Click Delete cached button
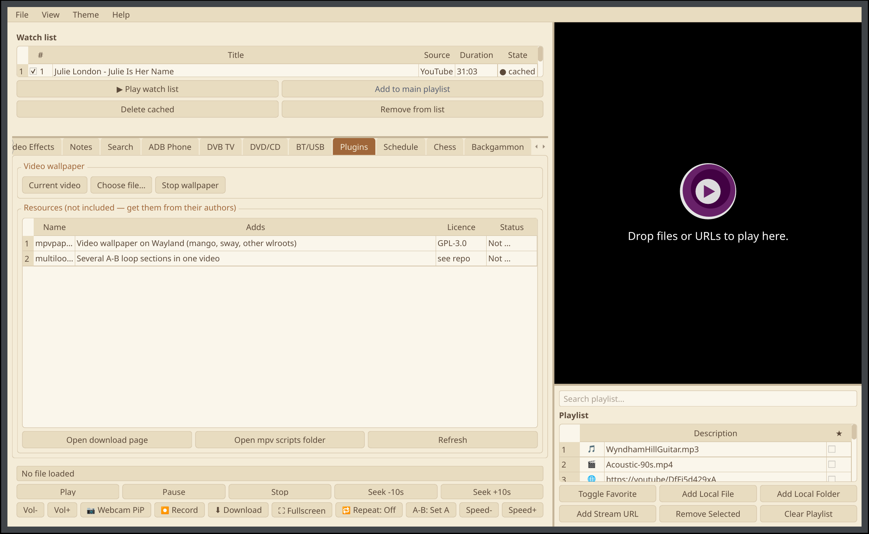Viewport: 869px width, 534px height. tap(147, 109)
